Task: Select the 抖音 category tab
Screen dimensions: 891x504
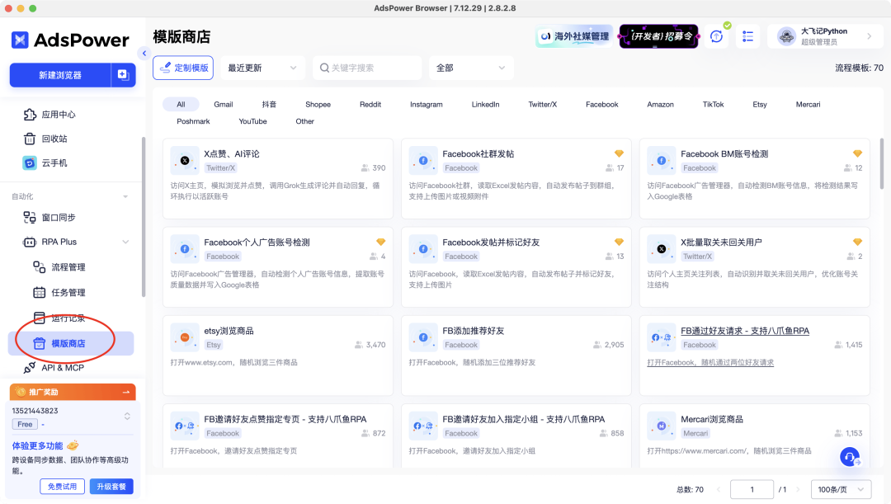Action: pos(269,105)
